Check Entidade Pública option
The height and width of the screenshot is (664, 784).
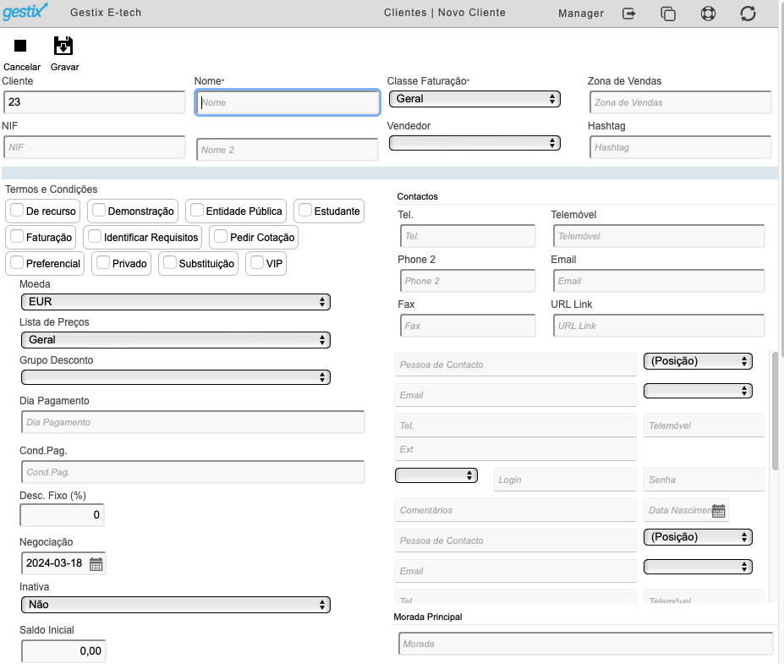coord(197,210)
